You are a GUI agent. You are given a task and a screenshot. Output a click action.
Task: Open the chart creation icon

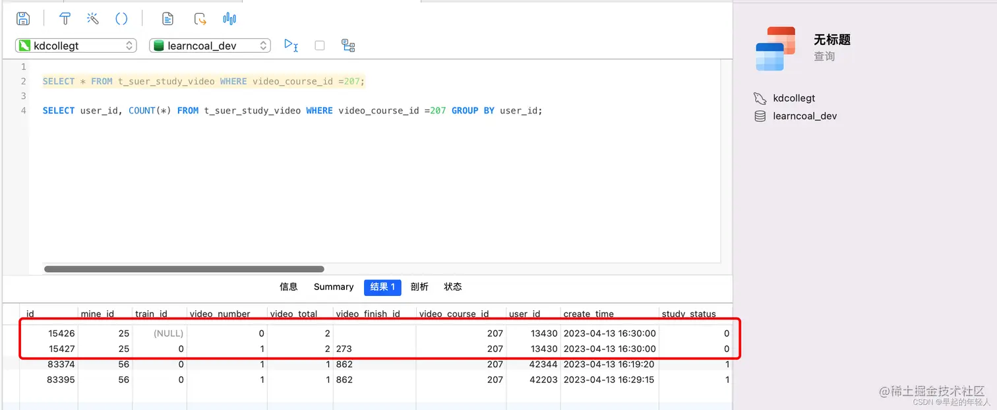tap(229, 18)
